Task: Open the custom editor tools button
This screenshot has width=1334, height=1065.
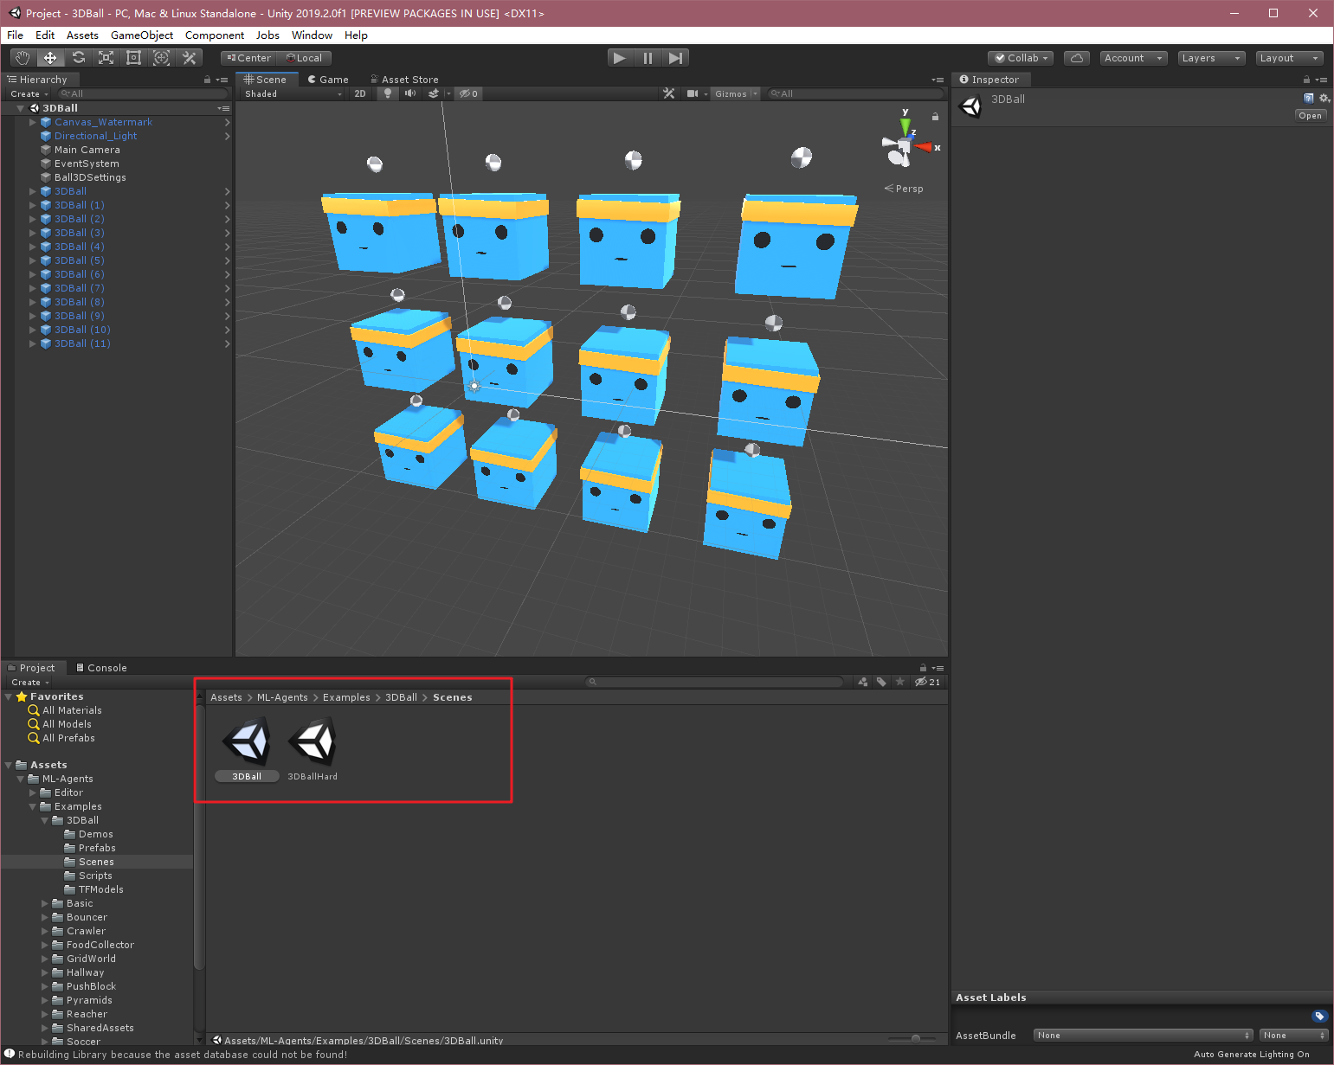Action: tap(189, 58)
